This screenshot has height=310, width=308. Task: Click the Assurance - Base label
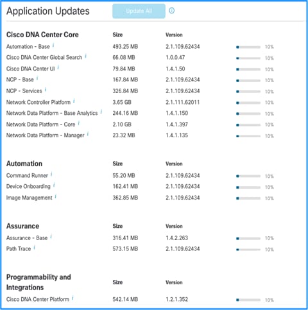click(x=27, y=238)
